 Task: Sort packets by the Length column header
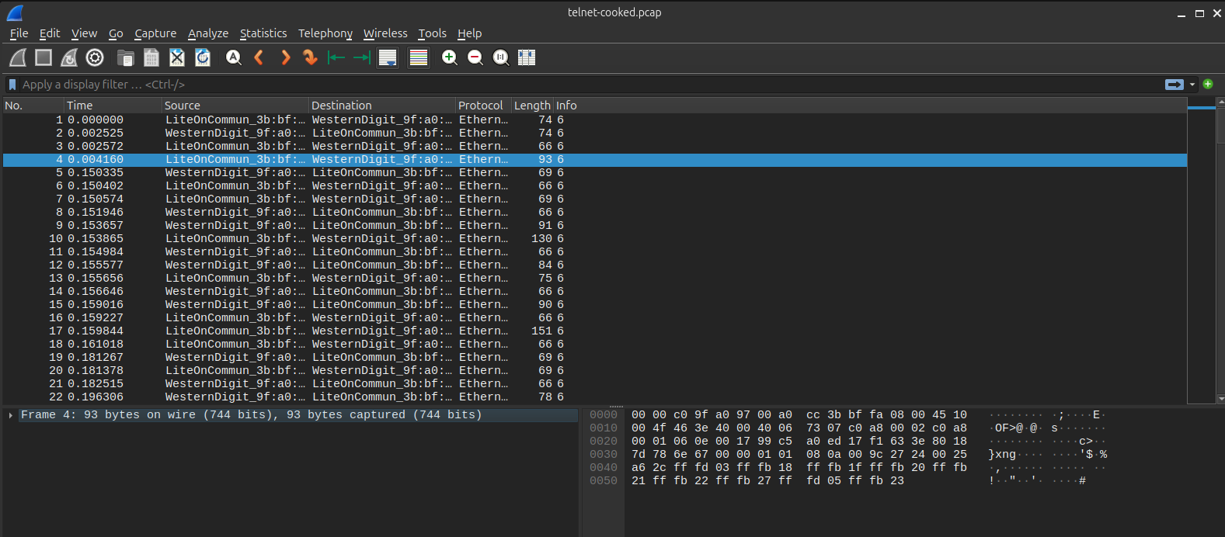[531, 106]
